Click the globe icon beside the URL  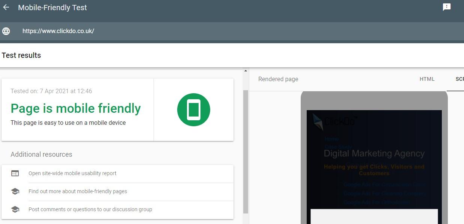pos(6,31)
